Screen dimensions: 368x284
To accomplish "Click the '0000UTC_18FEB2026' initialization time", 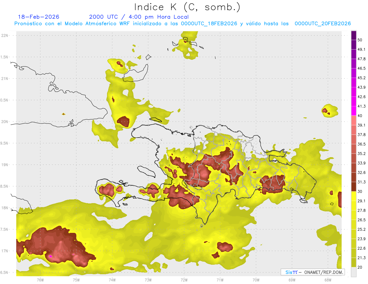I will pyautogui.click(x=209, y=24).
